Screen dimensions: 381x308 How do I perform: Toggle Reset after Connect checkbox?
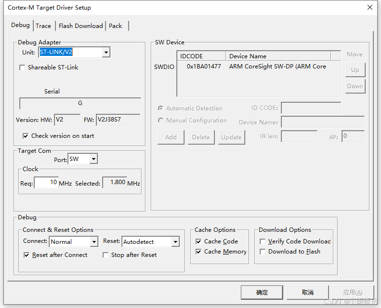tap(26, 255)
